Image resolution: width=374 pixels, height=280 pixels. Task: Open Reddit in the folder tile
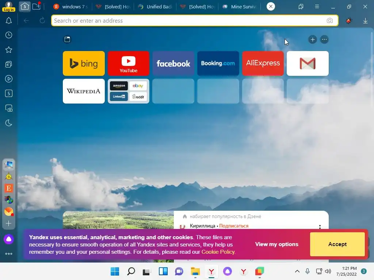point(138,96)
